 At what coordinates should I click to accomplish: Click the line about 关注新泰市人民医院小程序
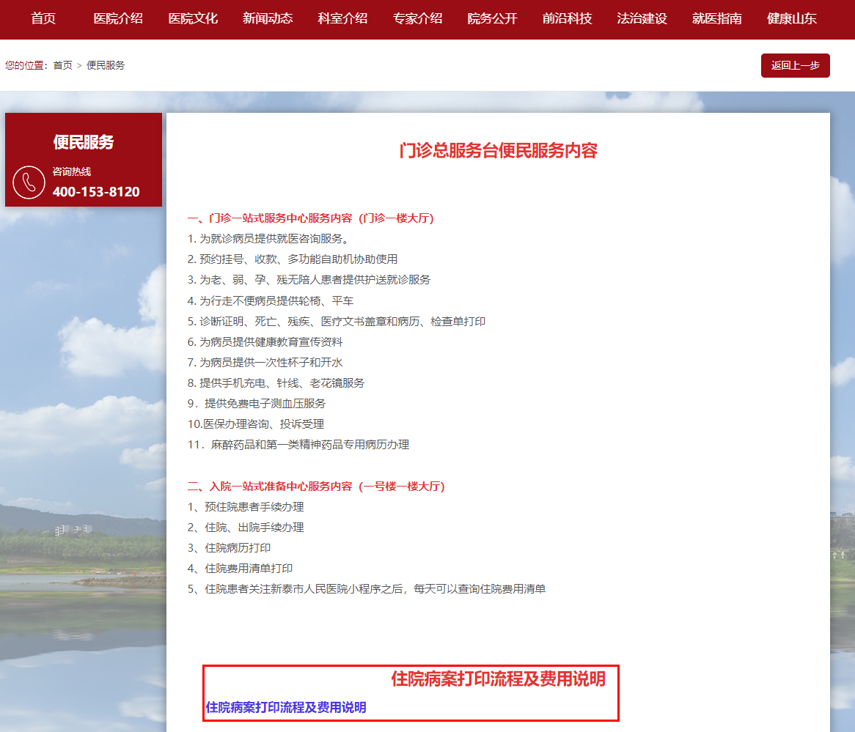coord(367,589)
